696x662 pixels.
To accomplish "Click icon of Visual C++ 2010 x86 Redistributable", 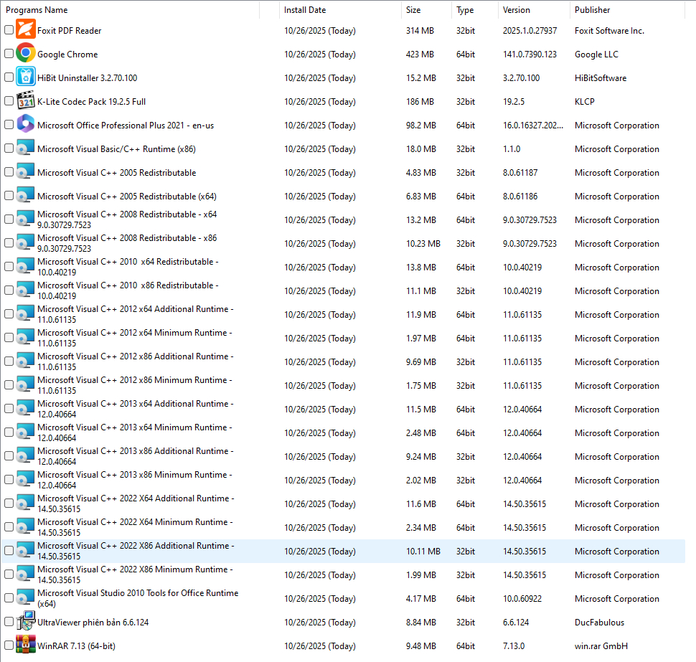I will 25,290.
